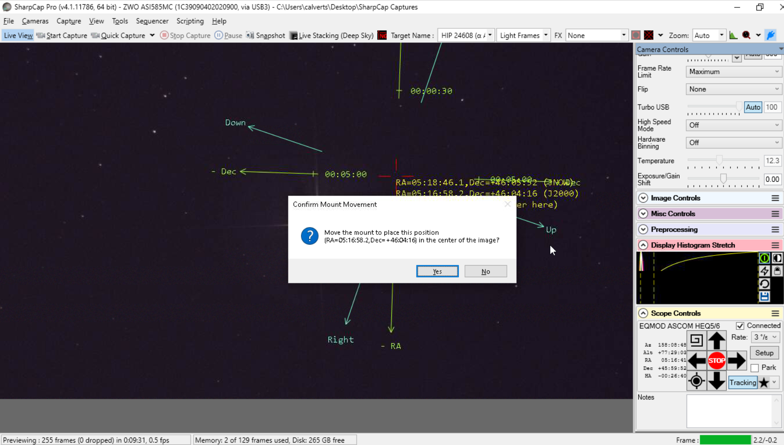Click the Turbo USB value field
Screen dimensions: 784x445
[772, 107]
